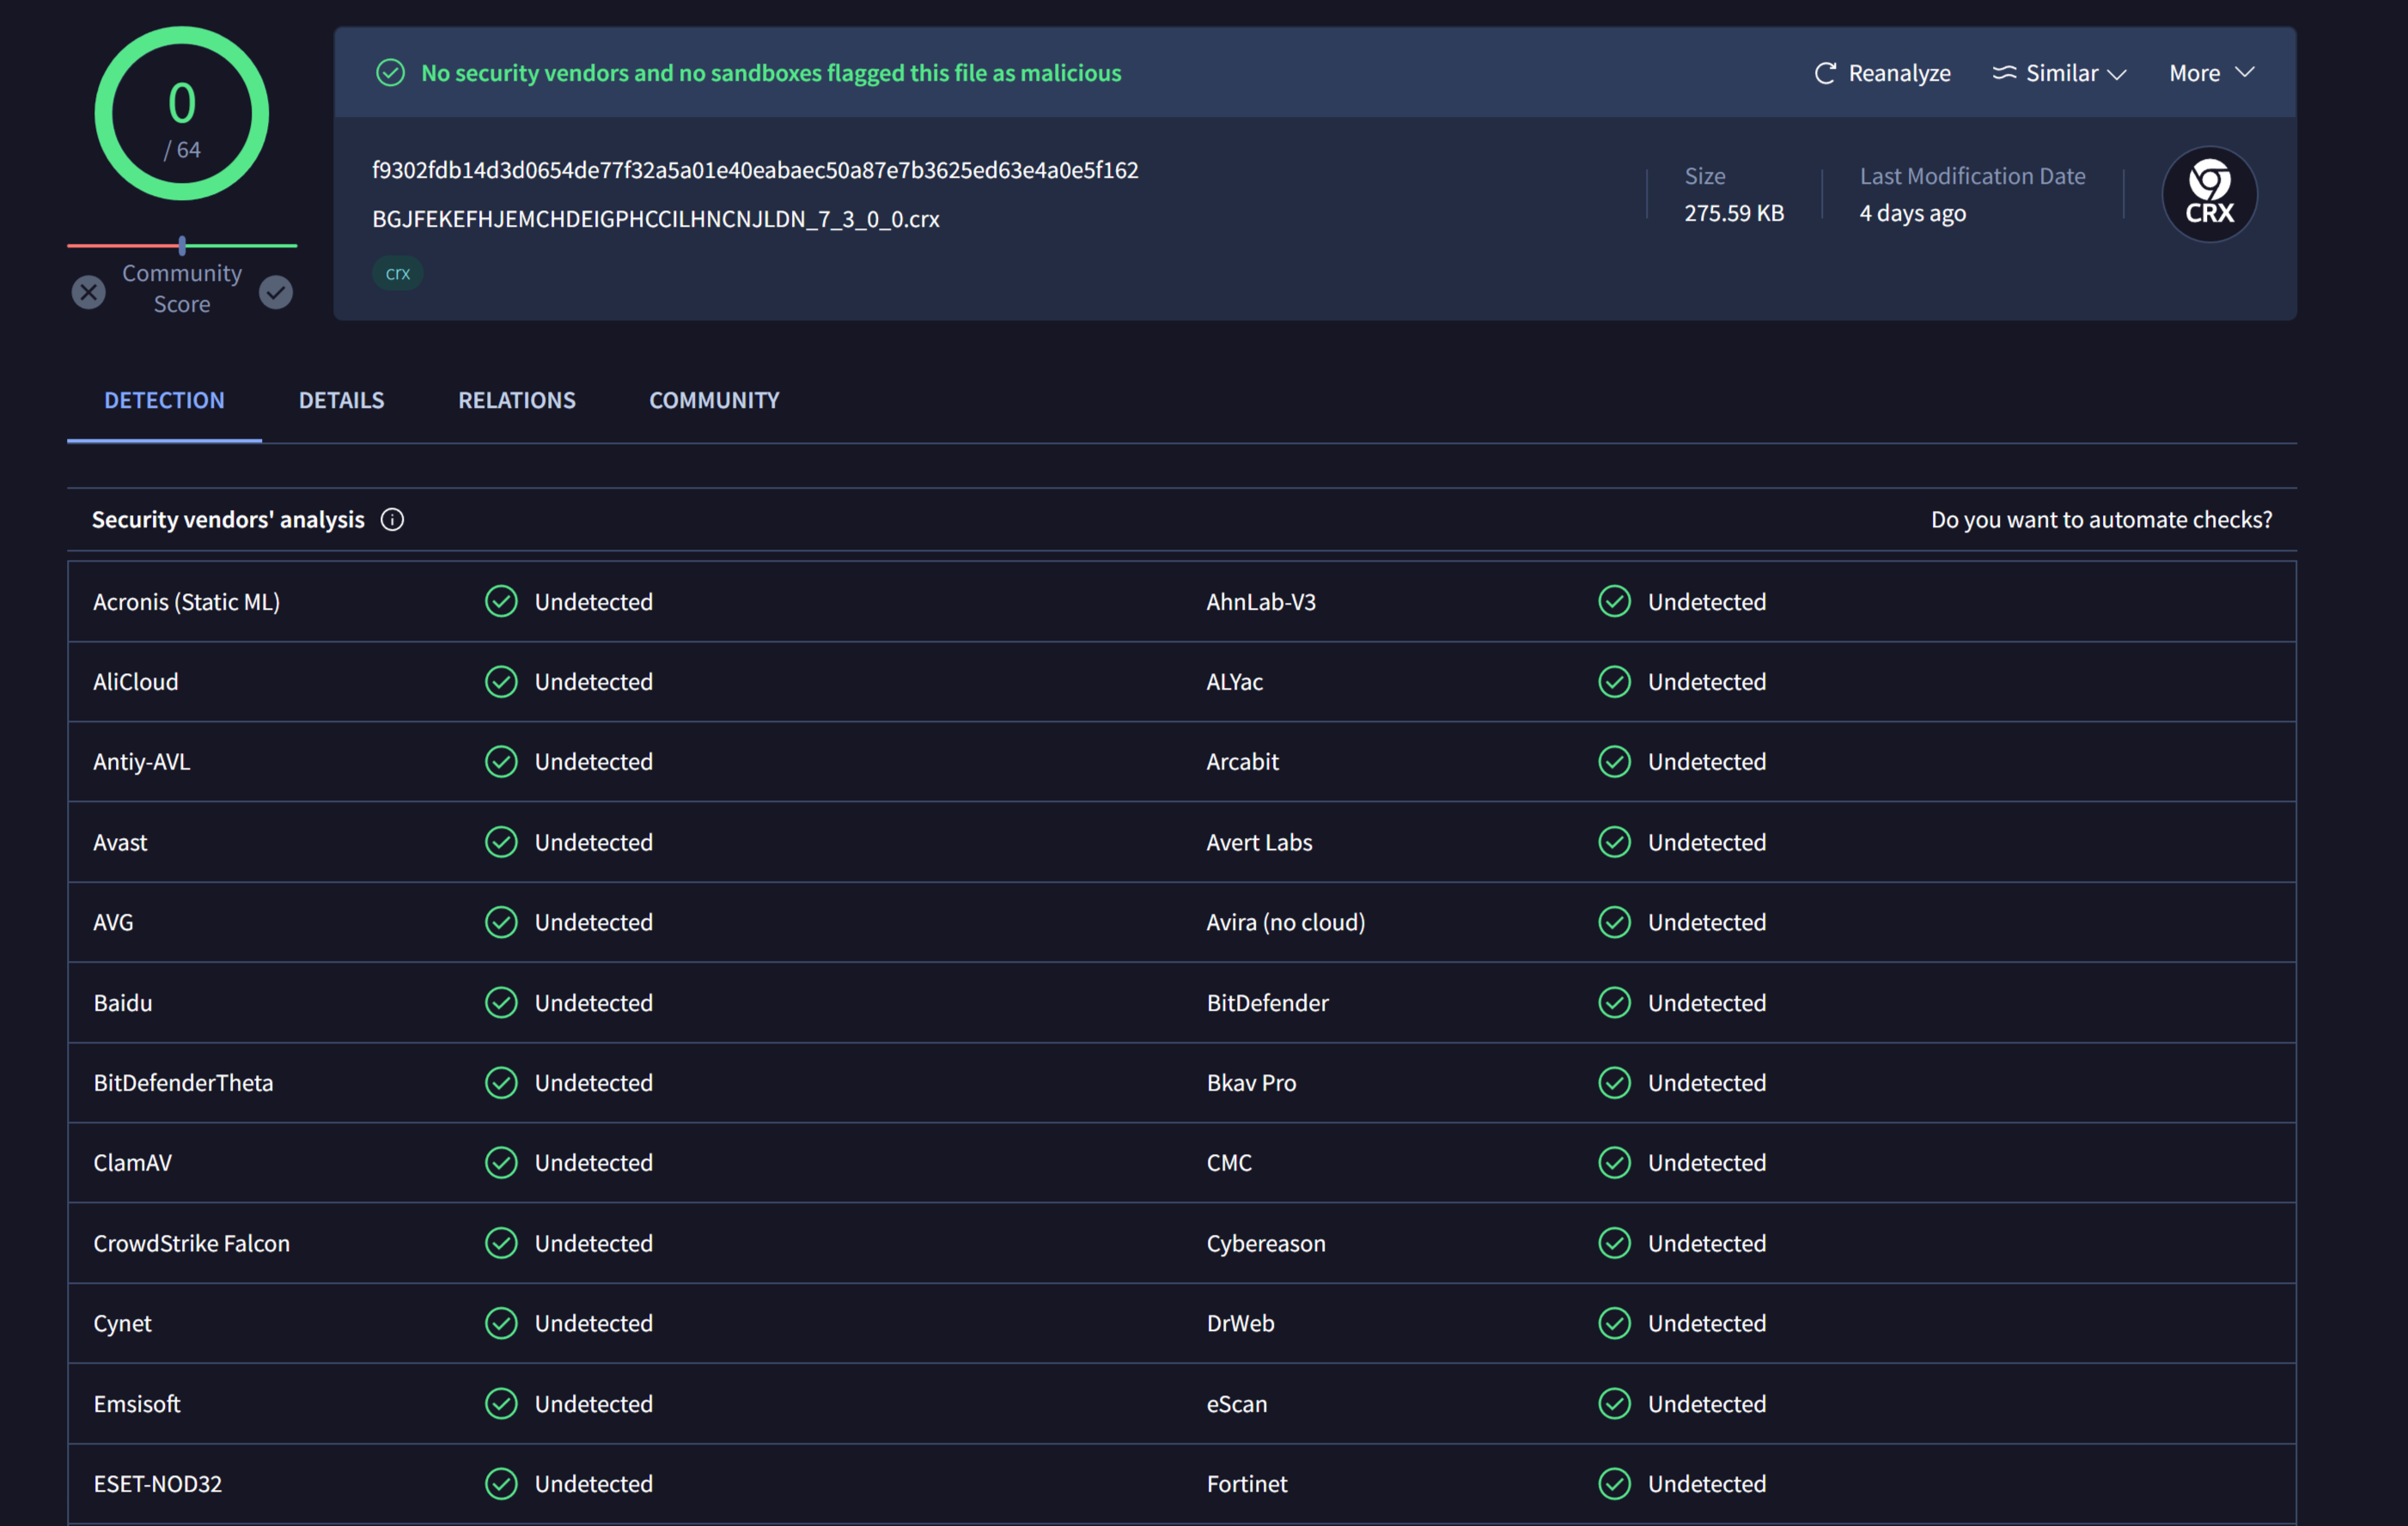Go to the COMMUNITY tab
This screenshot has width=2408, height=1526.
point(714,399)
